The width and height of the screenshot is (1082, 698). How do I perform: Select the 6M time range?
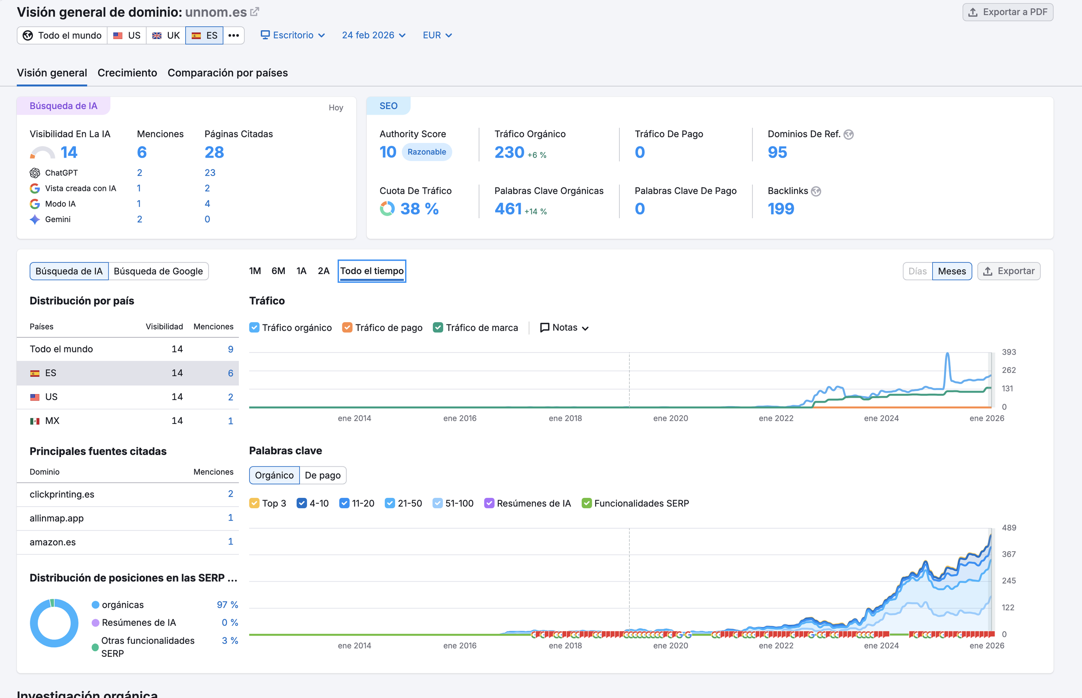click(278, 271)
